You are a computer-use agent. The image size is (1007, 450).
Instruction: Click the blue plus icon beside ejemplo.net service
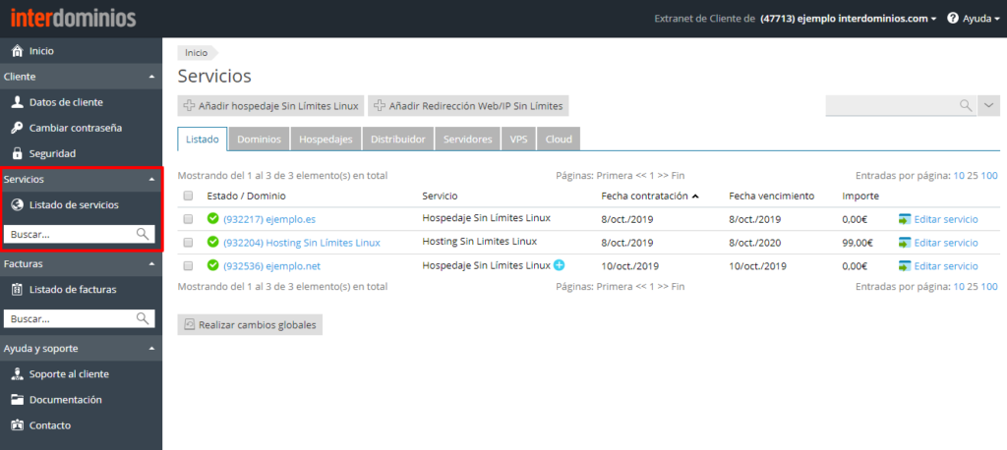click(x=559, y=265)
